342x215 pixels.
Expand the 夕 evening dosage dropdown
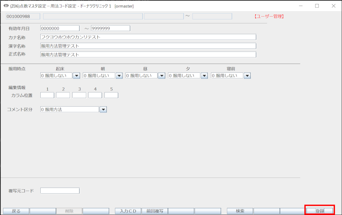(x=204, y=76)
